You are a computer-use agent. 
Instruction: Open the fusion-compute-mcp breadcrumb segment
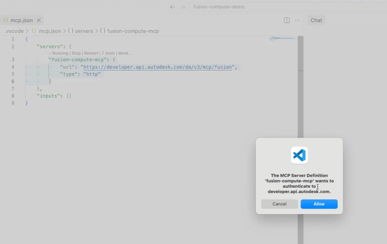pos(133,31)
